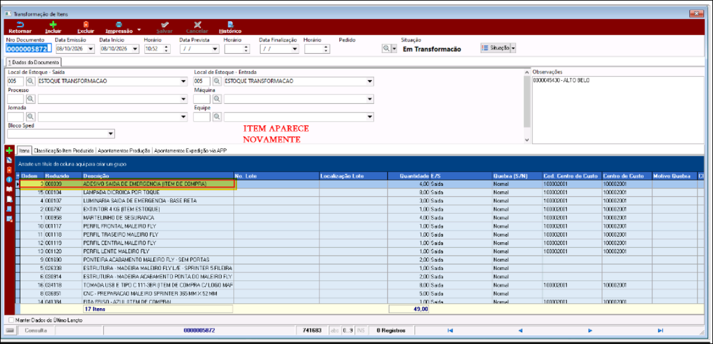This screenshot has height=344, width=713.
Task: Go to last record navigation arrow
Action: 660,330
